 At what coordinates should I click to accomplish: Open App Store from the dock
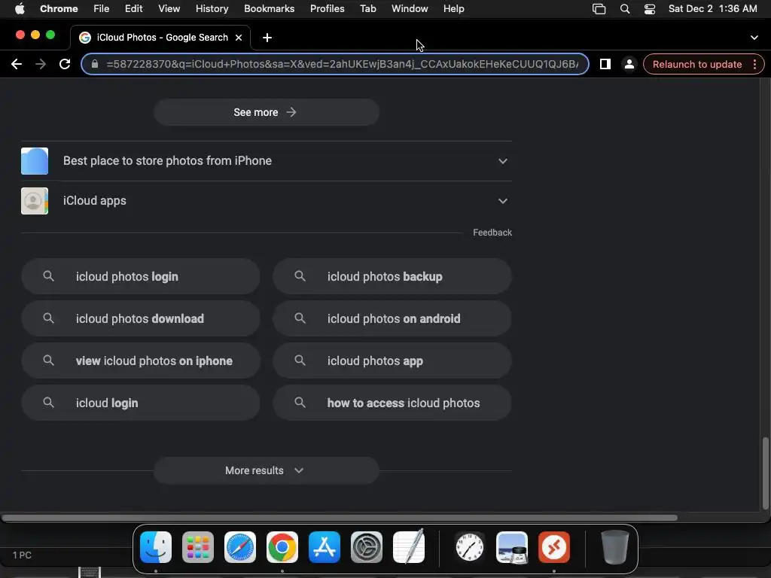pyautogui.click(x=325, y=547)
